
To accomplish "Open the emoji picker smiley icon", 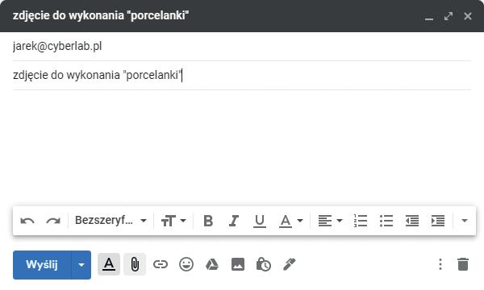I will (186, 264).
